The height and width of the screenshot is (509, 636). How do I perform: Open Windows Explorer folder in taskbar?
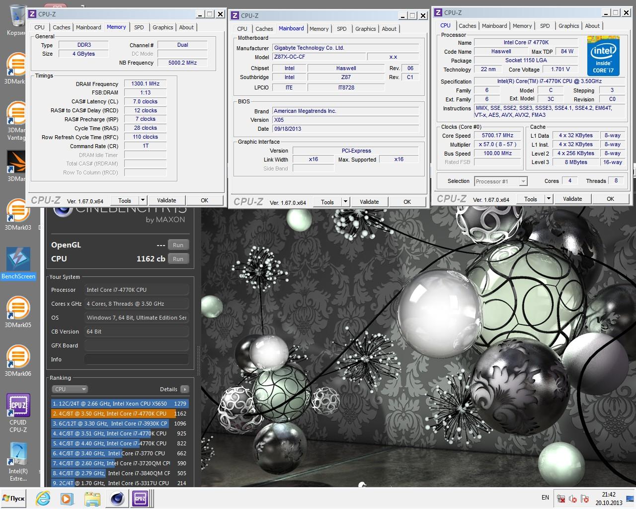click(92, 498)
